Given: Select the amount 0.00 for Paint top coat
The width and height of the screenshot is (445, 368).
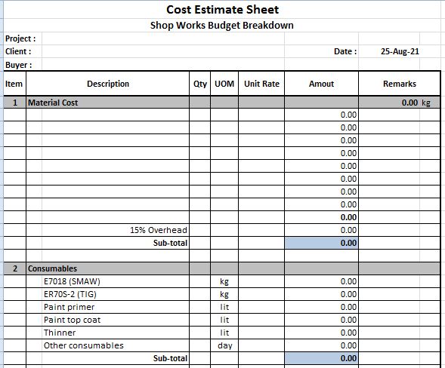Looking at the screenshot, I should click(x=322, y=320).
